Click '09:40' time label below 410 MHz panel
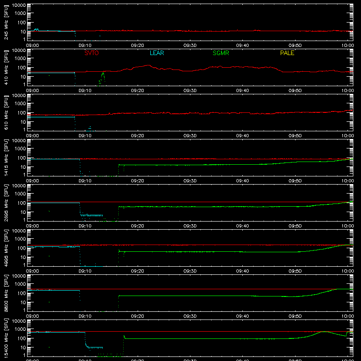The height and width of the screenshot is (361, 361). [242, 91]
